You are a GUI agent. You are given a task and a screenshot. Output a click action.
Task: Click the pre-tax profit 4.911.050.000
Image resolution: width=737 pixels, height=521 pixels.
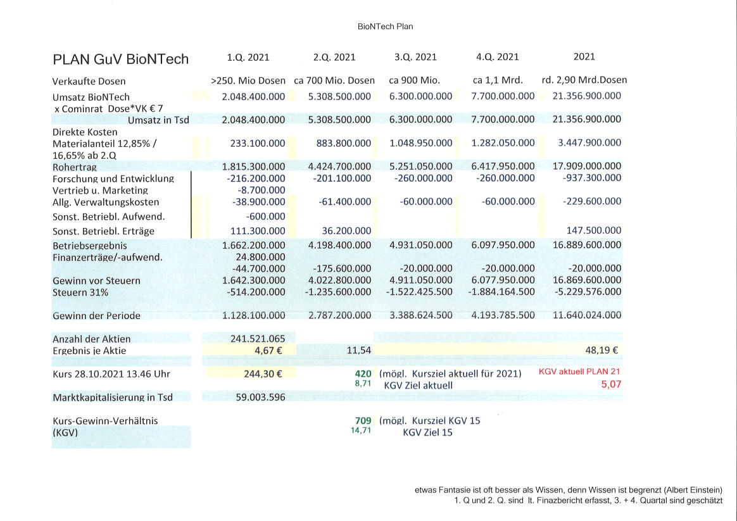(420, 280)
